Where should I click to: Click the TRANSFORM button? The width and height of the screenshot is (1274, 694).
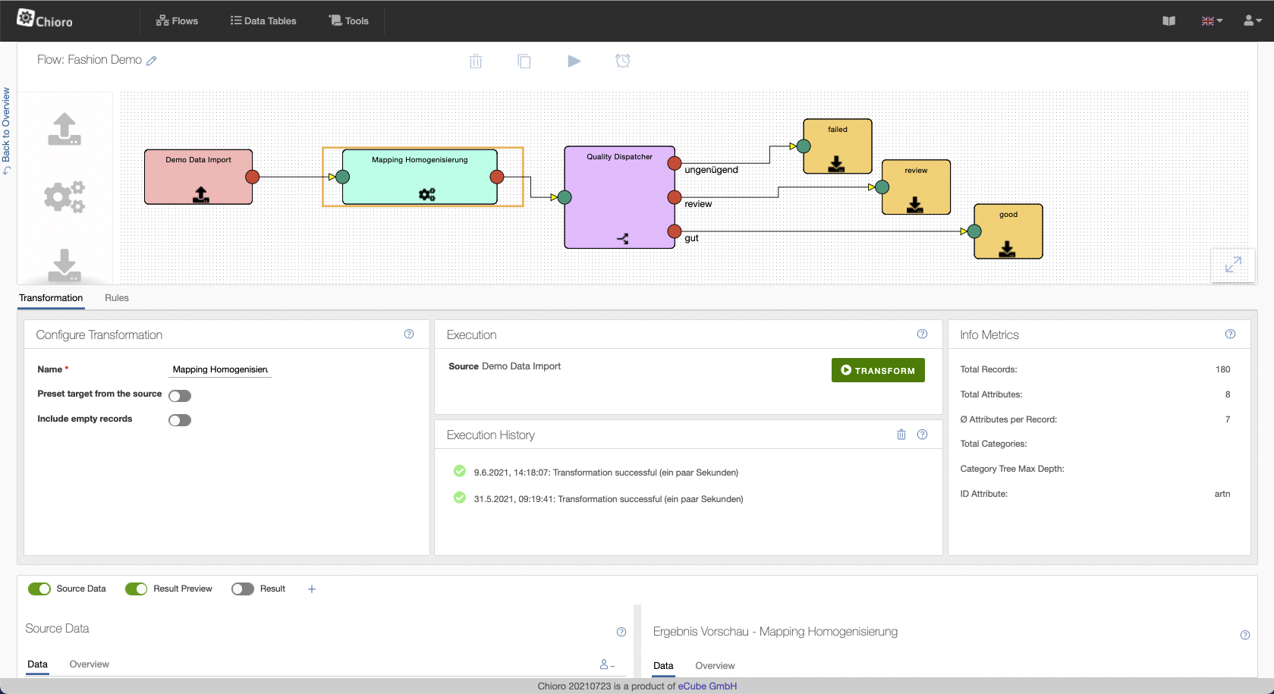[x=878, y=370]
